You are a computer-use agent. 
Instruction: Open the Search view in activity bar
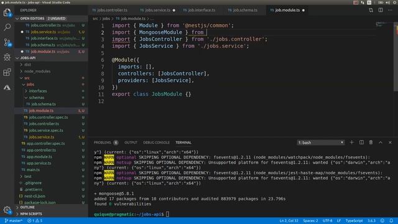(x=7, y=27)
